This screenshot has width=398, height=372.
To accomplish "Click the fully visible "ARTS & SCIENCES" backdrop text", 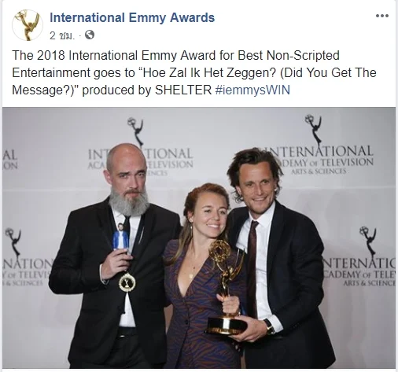I will click(x=319, y=171).
